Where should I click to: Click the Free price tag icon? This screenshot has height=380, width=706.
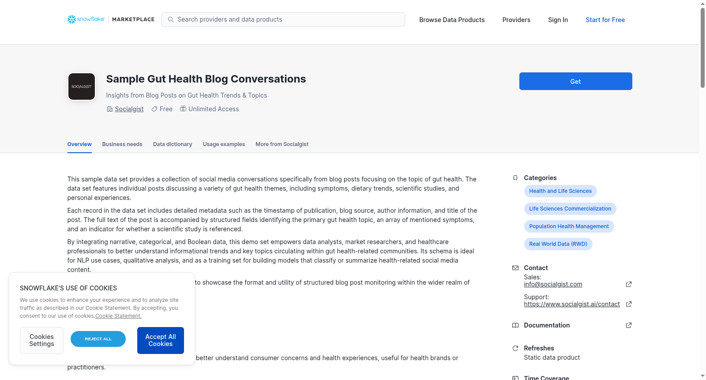click(154, 109)
